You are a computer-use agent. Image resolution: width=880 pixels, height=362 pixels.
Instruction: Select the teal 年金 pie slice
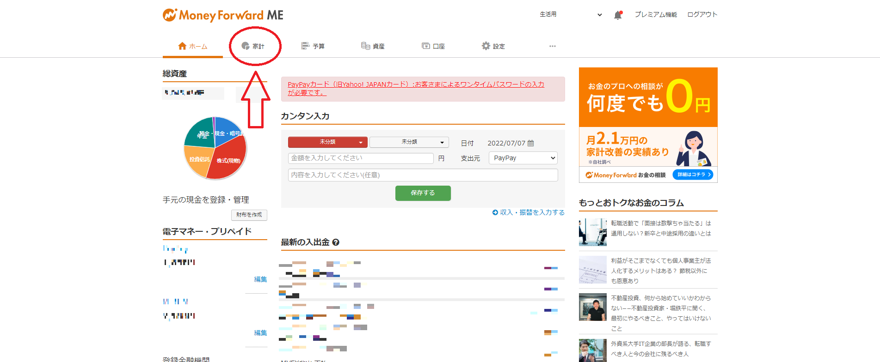tap(200, 133)
